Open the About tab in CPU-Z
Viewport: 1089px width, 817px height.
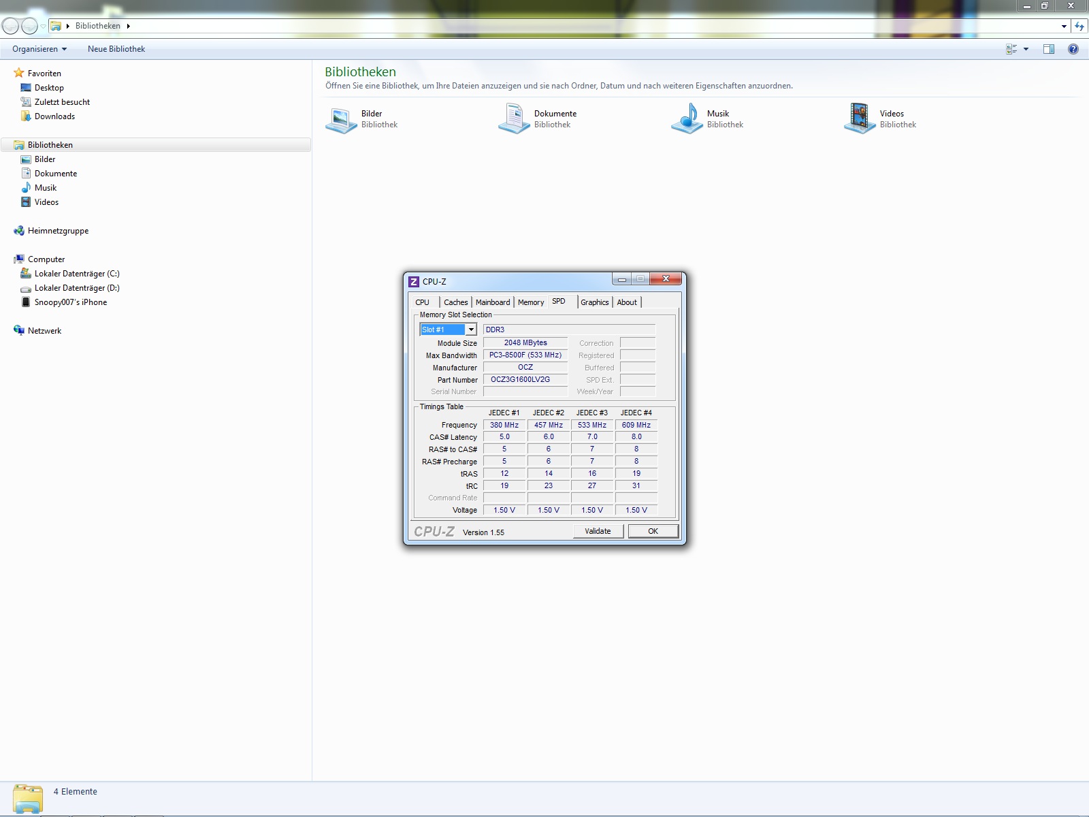point(627,302)
